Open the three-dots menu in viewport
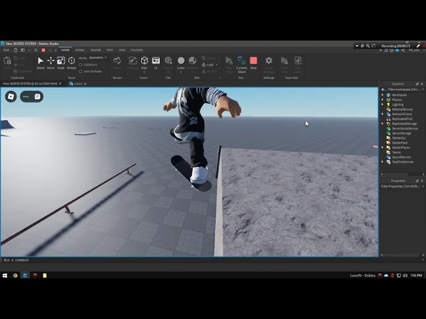426x319 pixels. click(x=26, y=96)
